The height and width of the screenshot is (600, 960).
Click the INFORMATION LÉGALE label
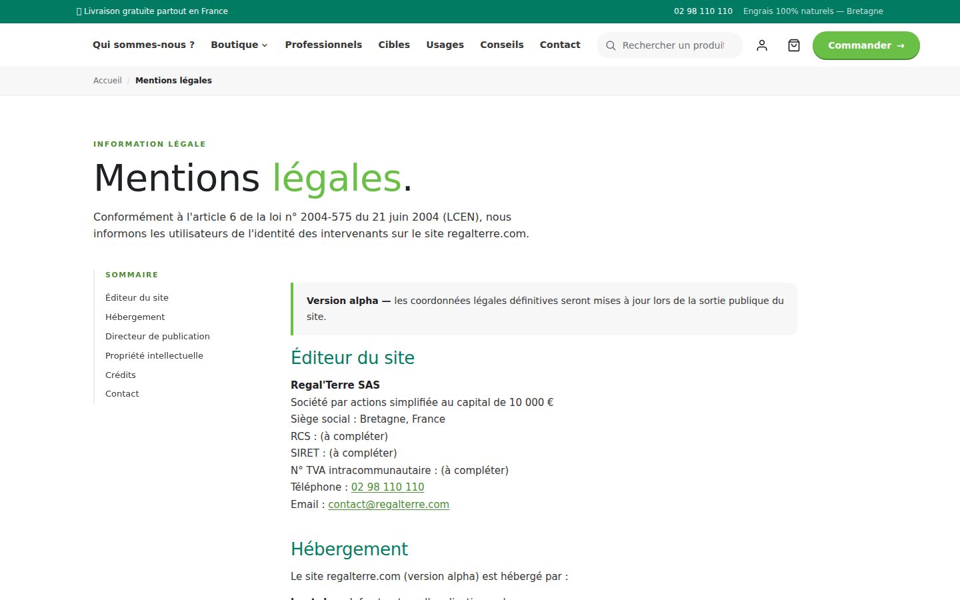(149, 144)
